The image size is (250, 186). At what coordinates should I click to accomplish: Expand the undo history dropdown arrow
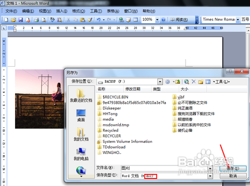click(x=103, y=20)
